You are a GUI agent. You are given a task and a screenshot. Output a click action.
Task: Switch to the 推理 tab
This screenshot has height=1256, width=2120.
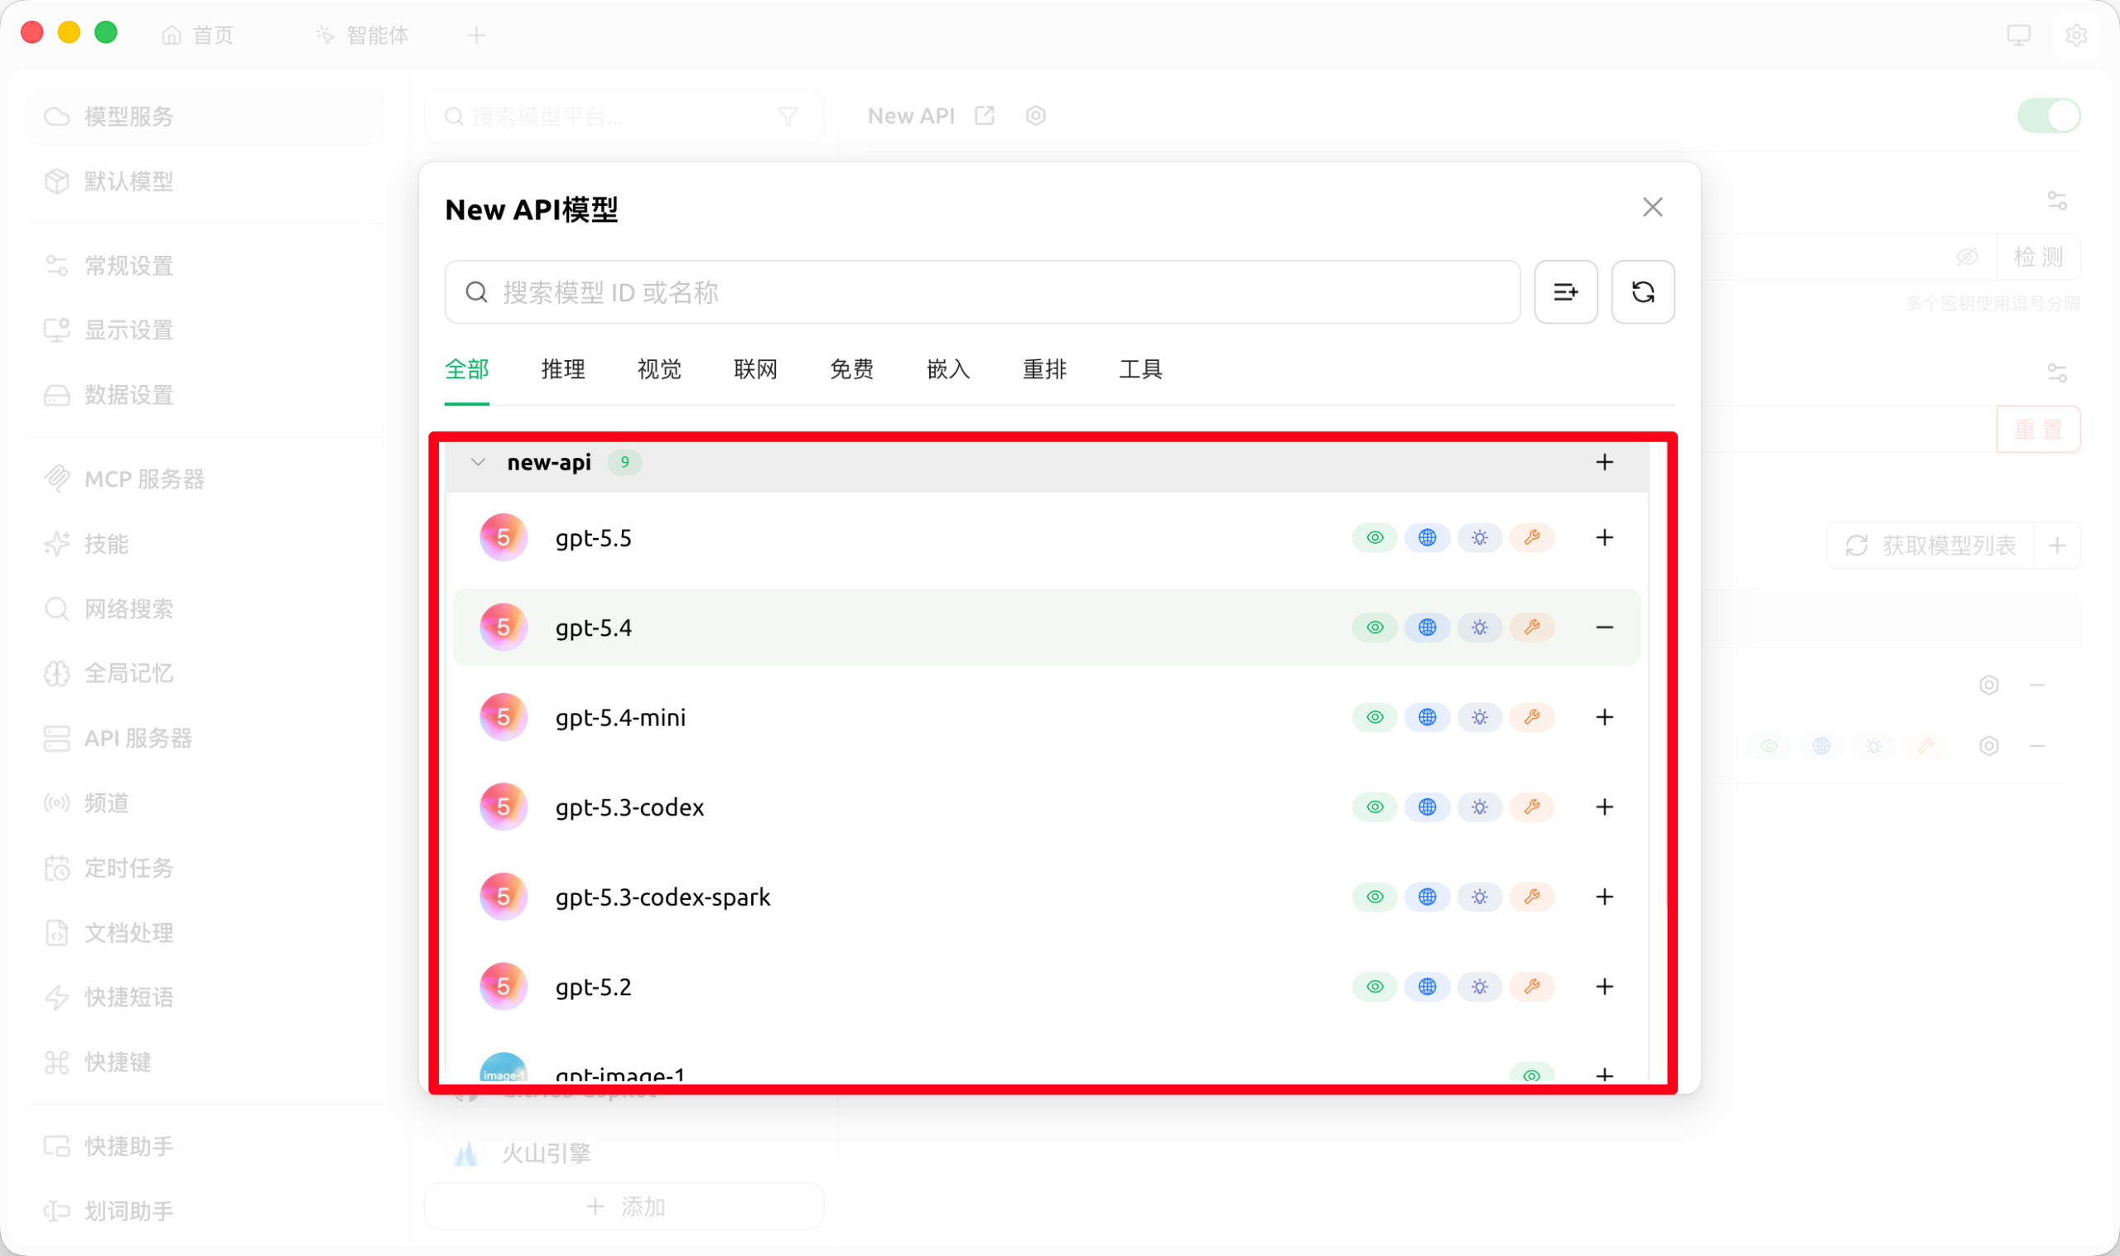click(563, 369)
